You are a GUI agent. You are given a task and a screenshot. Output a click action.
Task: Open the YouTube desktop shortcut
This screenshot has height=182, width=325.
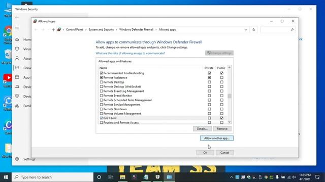tap(8, 80)
